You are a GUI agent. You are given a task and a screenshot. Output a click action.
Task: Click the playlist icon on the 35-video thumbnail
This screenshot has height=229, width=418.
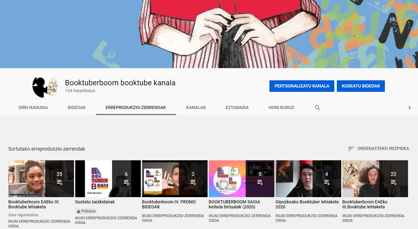[x=59, y=182]
